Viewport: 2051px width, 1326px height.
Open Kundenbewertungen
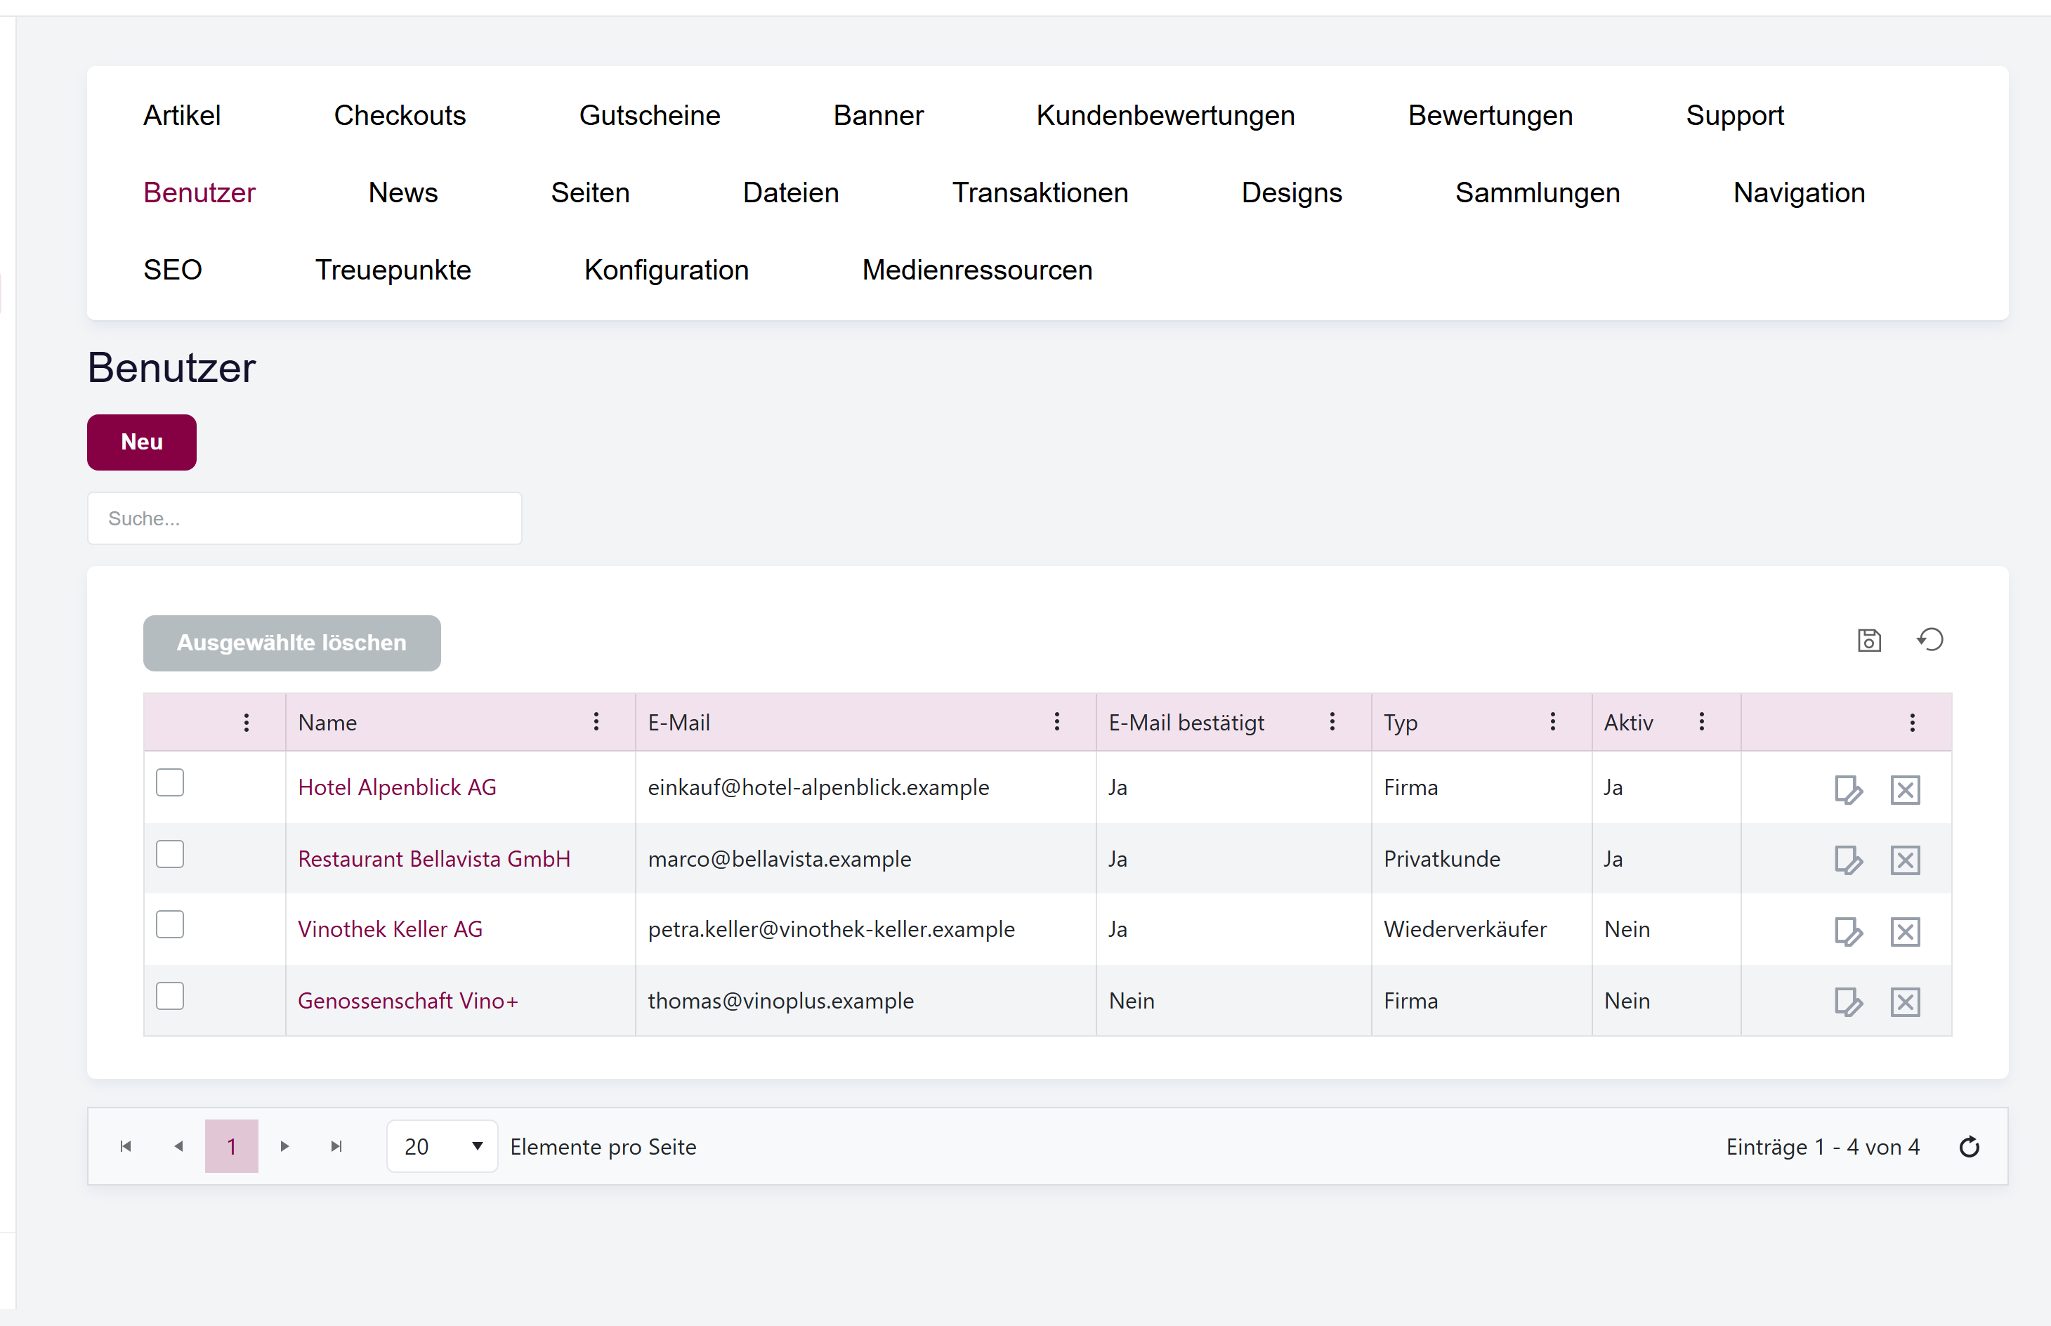tap(1165, 115)
